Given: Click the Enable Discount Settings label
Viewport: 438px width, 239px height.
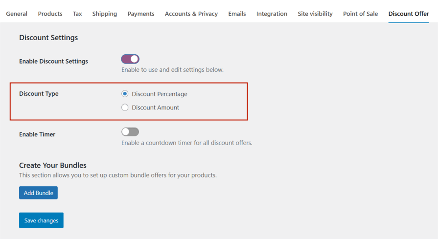Looking at the screenshot, I should click(x=53, y=62).
